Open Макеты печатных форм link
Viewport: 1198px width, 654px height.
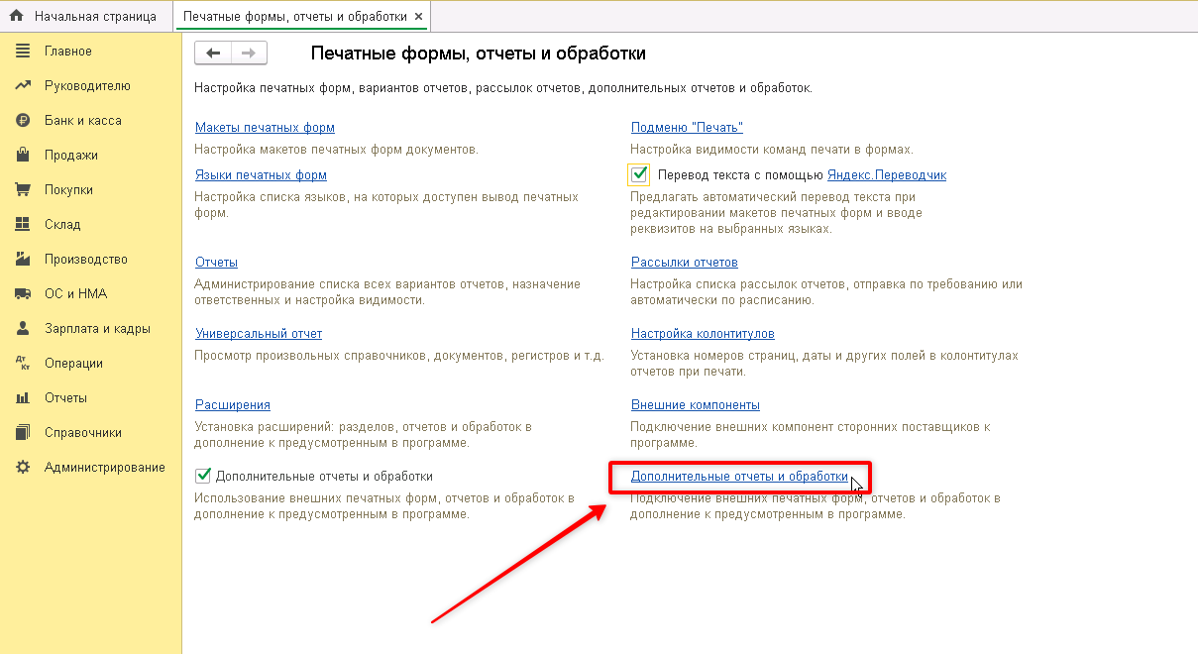265,128
